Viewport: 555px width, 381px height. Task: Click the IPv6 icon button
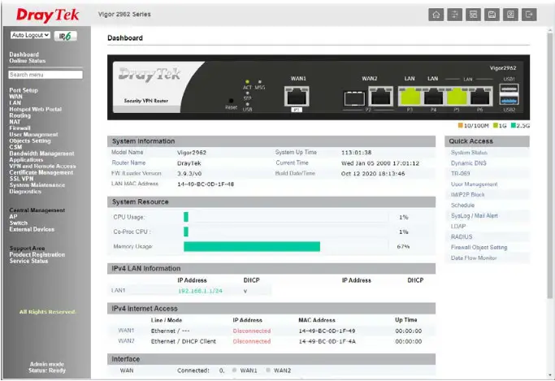pos(66,36)
